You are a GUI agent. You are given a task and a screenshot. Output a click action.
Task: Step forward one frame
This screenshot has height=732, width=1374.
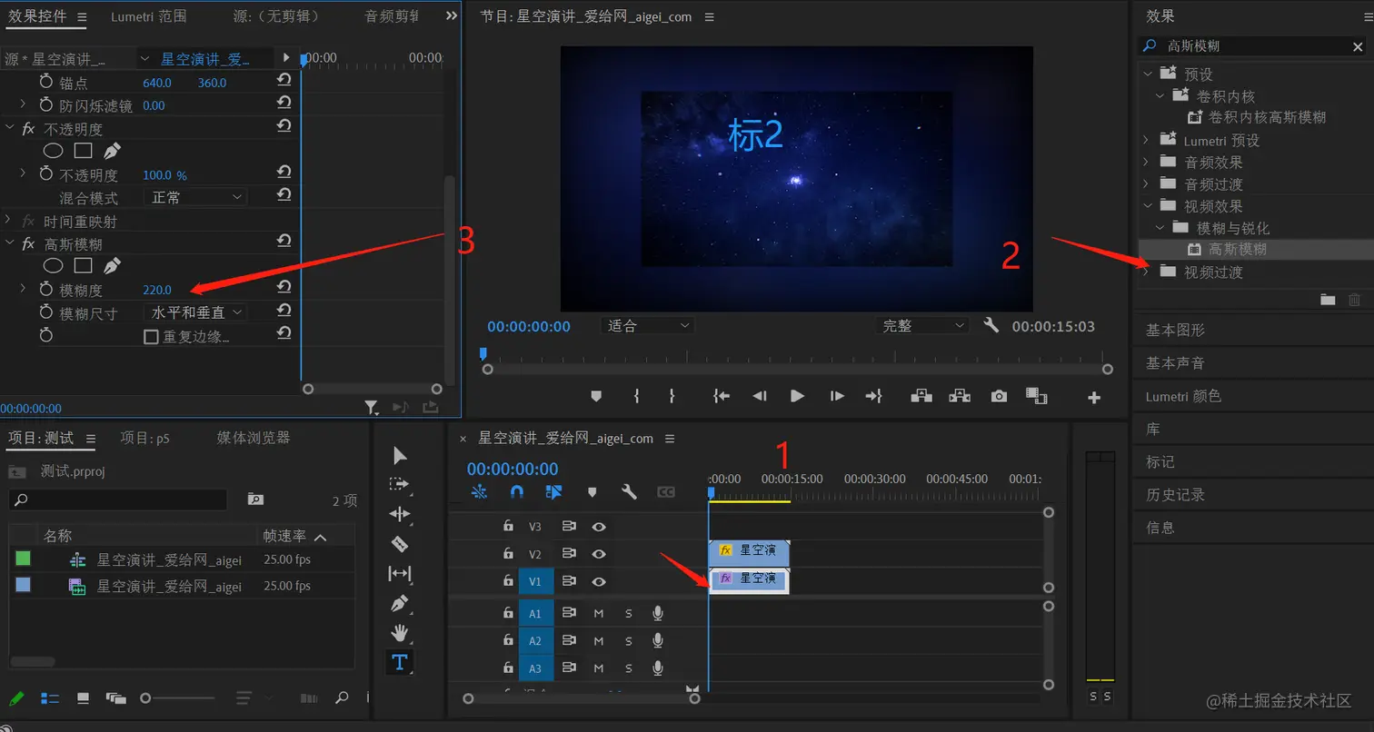point(837,396)
